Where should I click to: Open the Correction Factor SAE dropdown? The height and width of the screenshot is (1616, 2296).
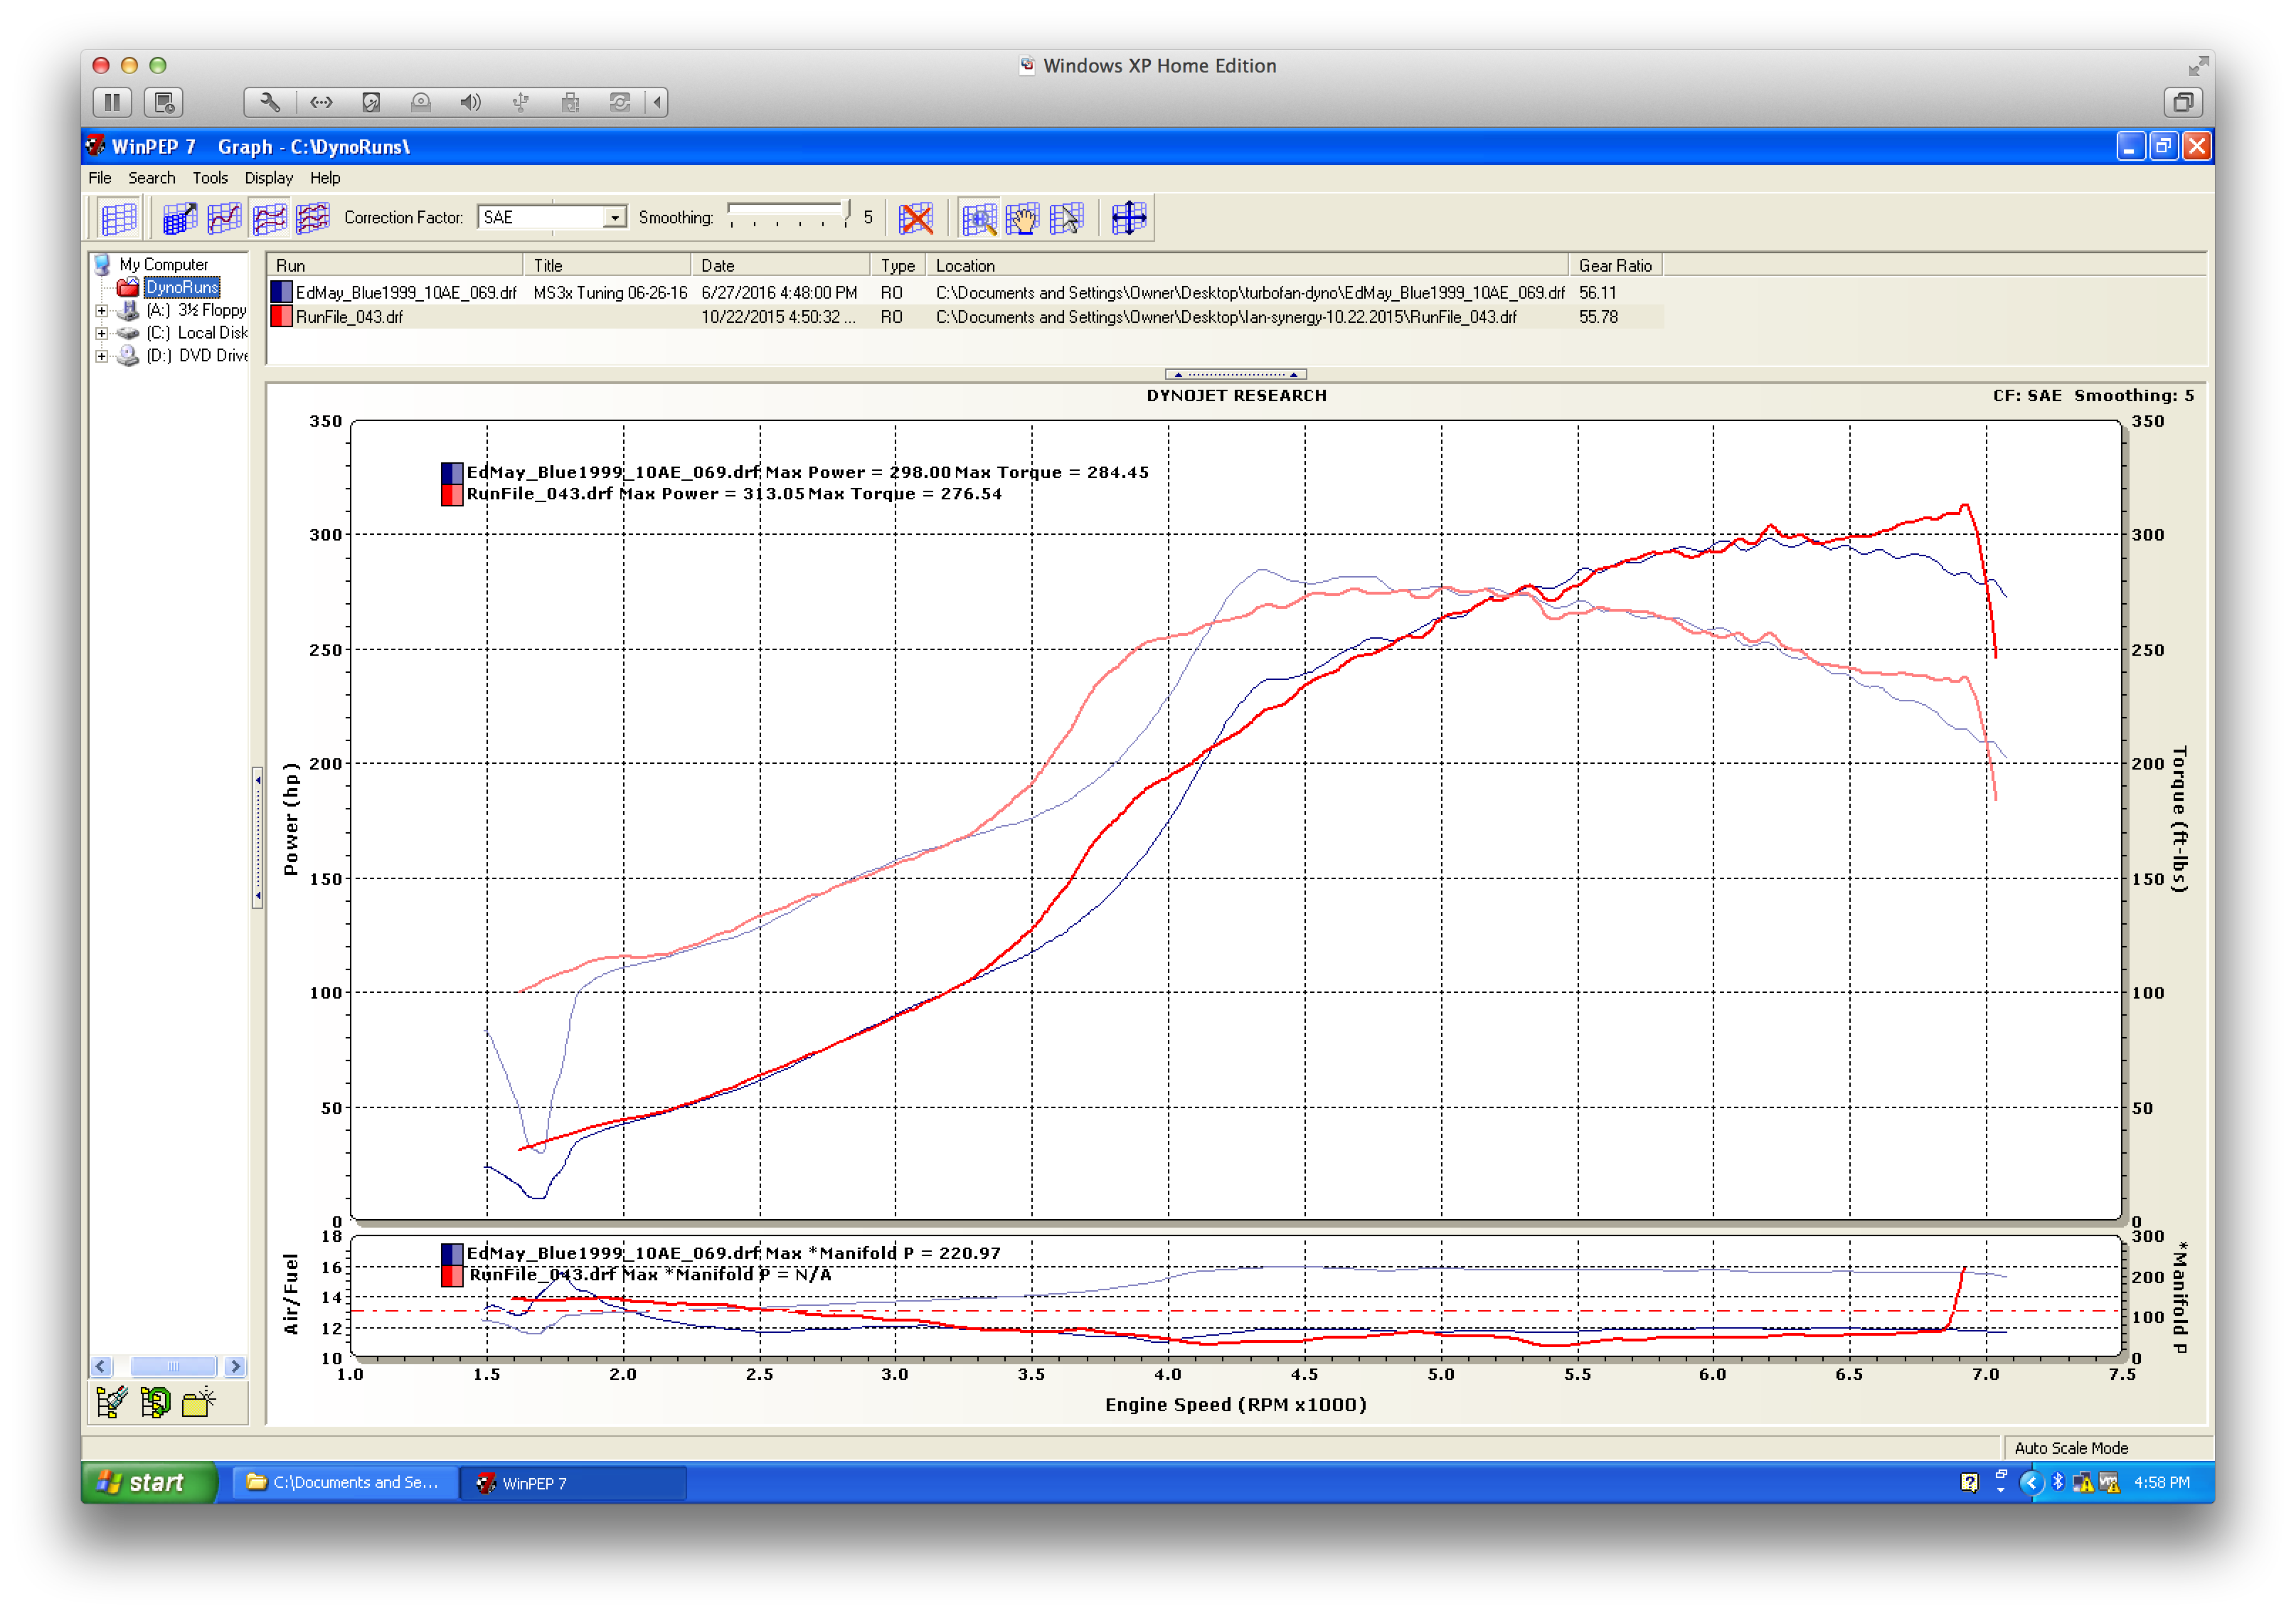coord(615,218)
